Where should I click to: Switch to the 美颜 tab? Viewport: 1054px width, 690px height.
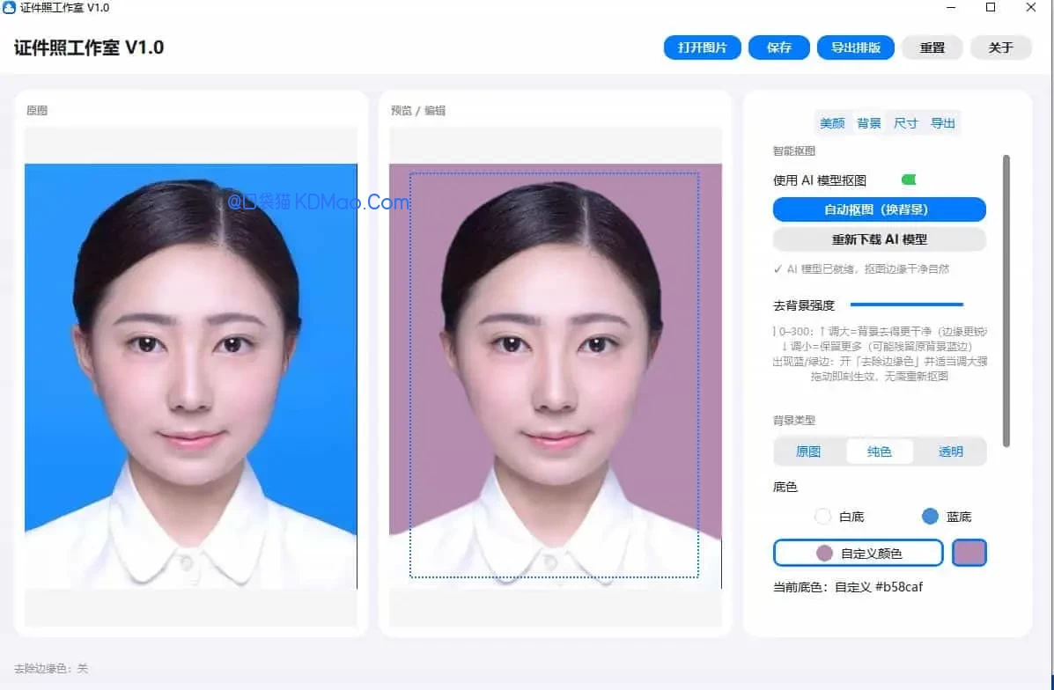point(832,123)
